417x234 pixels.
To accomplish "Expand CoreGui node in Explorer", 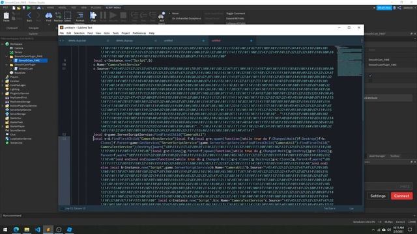I will point(3,81).
